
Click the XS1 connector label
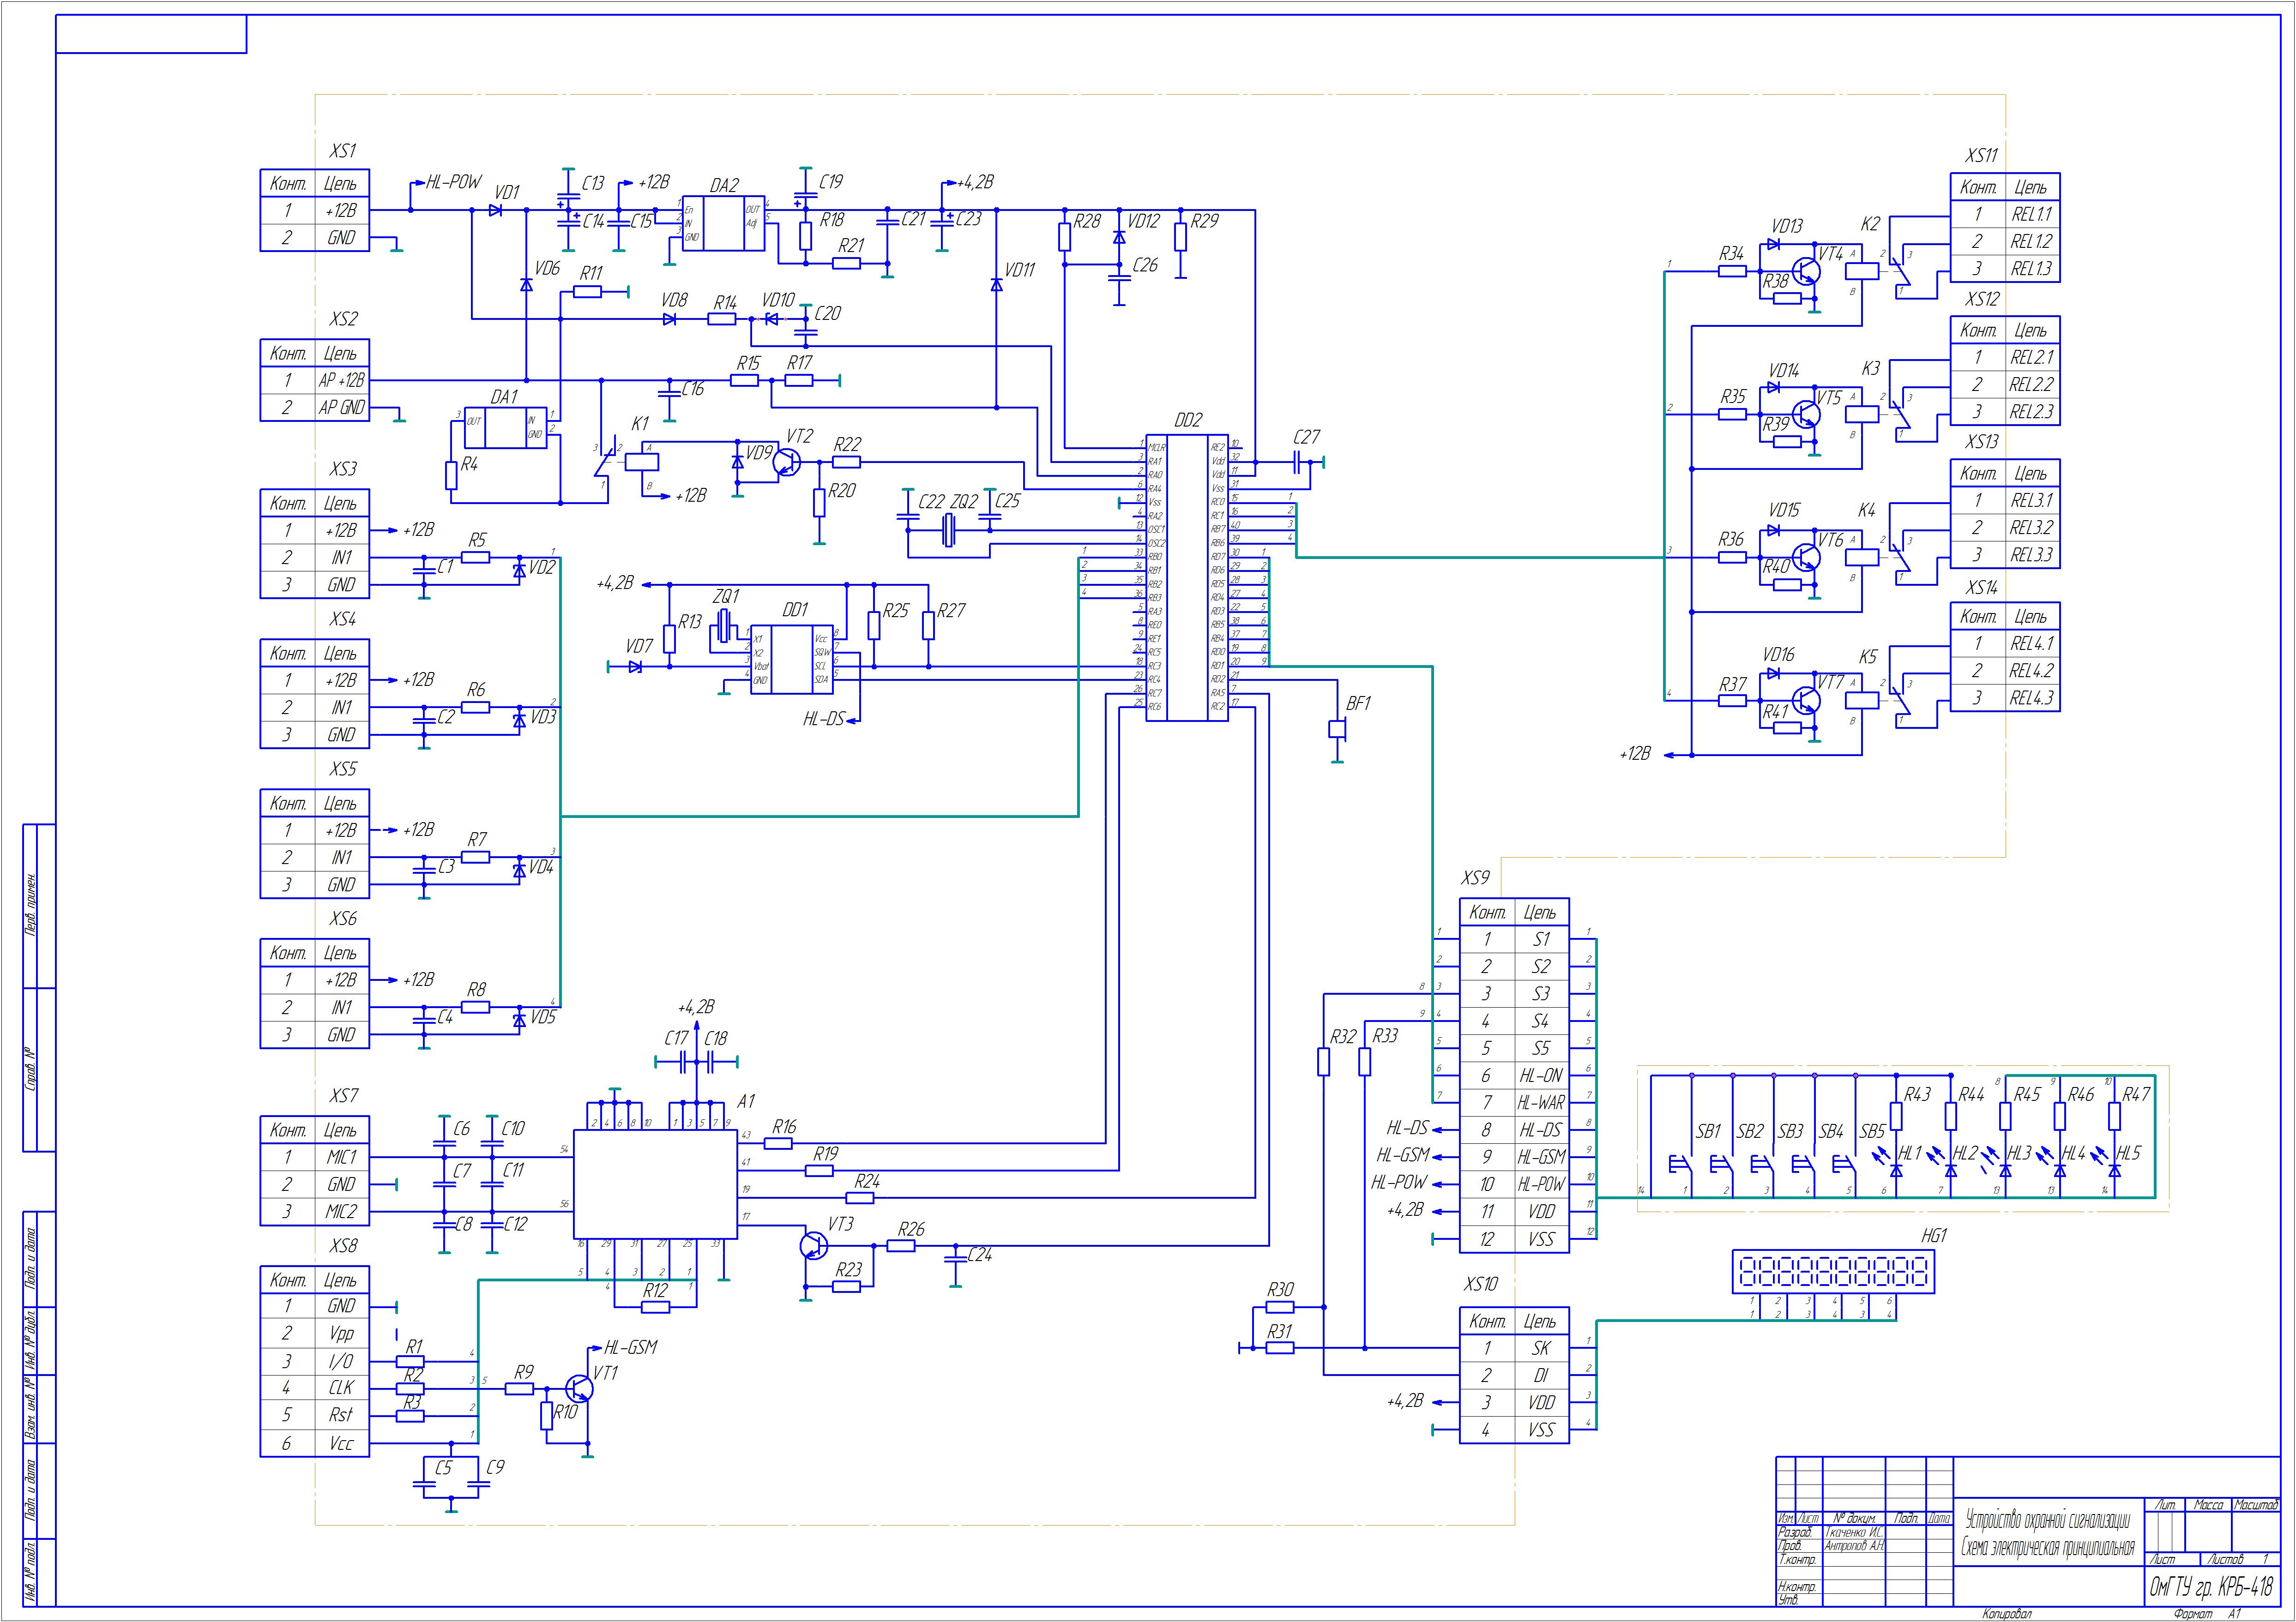tap(343, 151)
